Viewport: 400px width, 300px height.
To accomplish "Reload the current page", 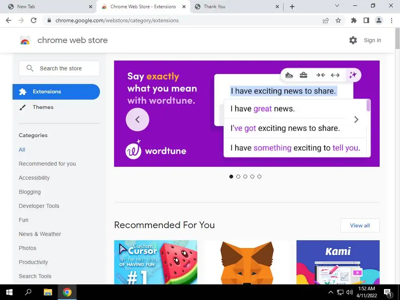I will [34, 20].
